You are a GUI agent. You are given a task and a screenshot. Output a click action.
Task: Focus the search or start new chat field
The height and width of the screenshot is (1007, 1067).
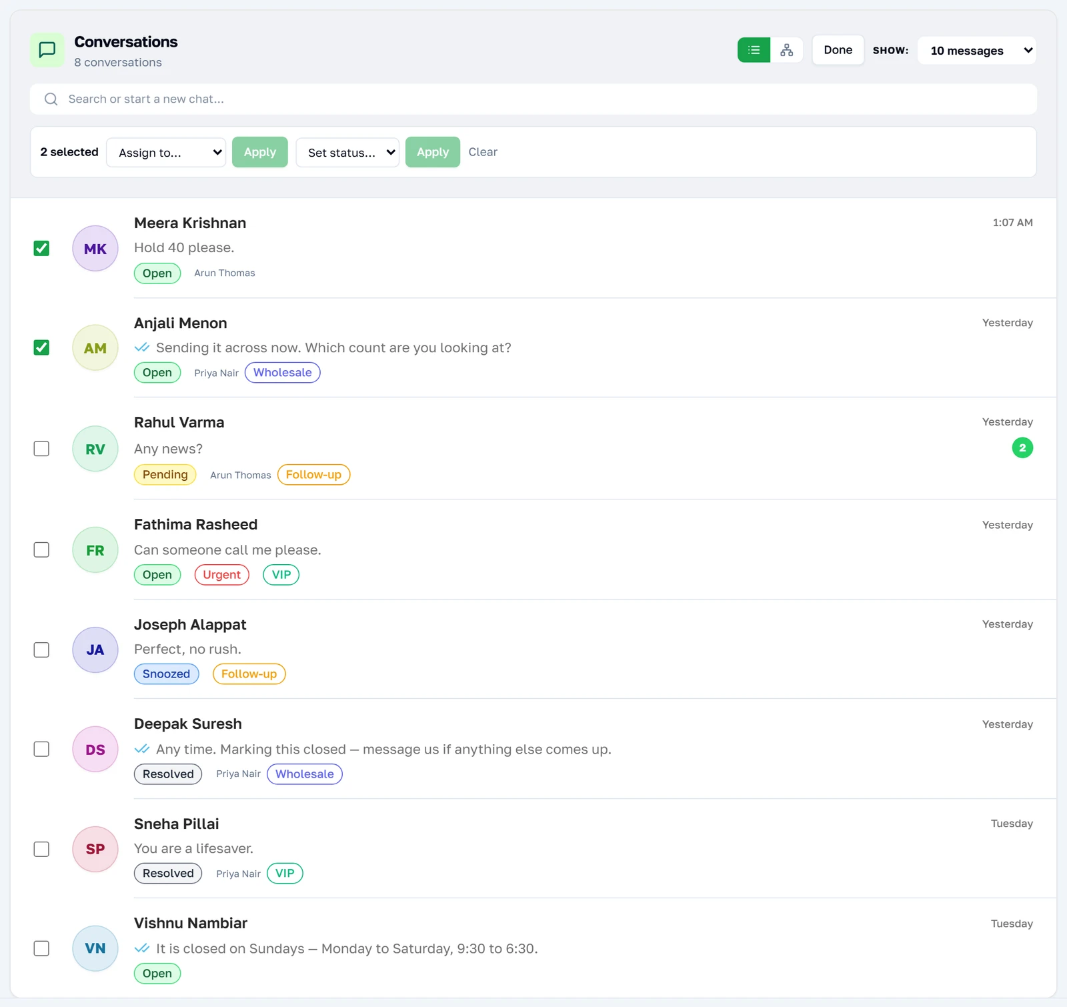pyautogui.click(x=533, y=99)
